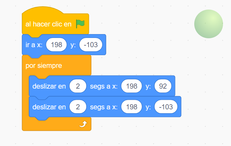Click 'segs a x:' text in first deslizar block
This screenshot has height=146, width=231.
coord(104,86)
